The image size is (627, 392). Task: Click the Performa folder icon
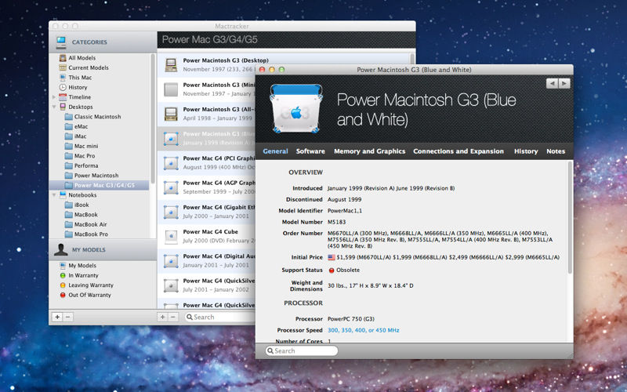pyautogui.click(x=69, y=165)
